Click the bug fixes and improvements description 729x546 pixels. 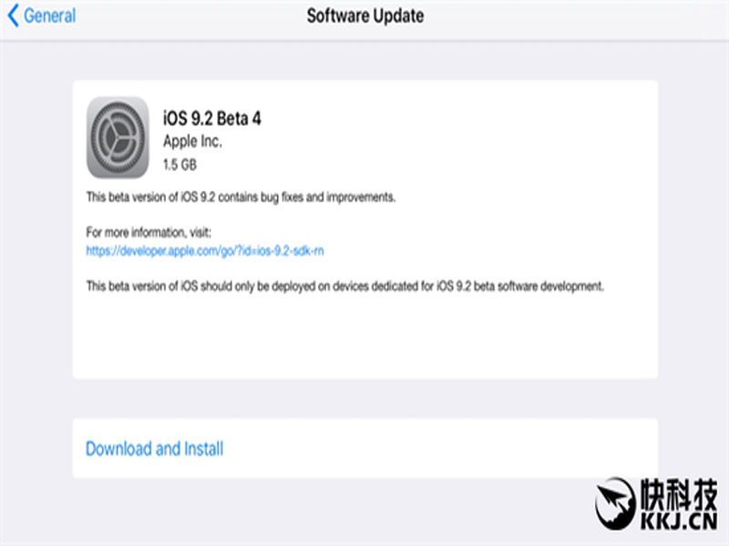[241, 197]
